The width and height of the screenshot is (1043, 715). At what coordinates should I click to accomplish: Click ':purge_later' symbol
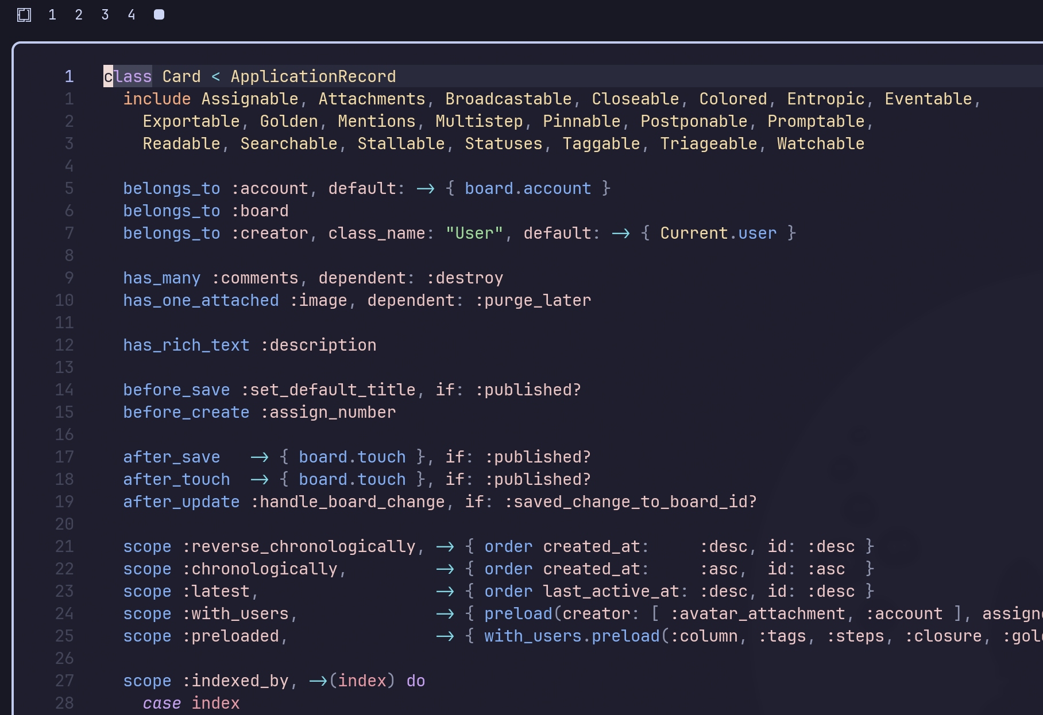533,300
